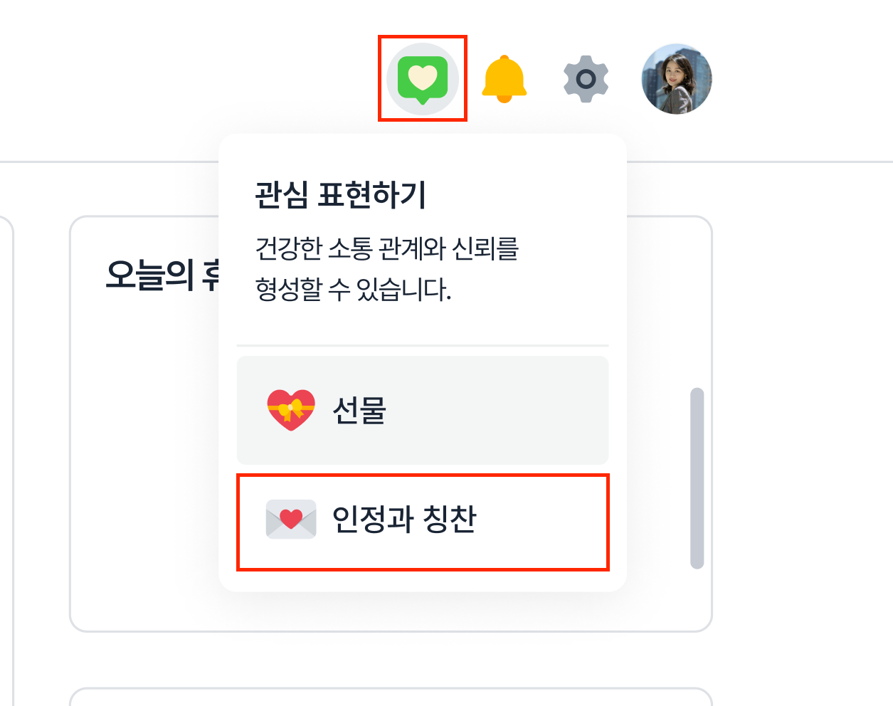
Task: Open settings via the gear icon
Action: (x=586, y=78)
